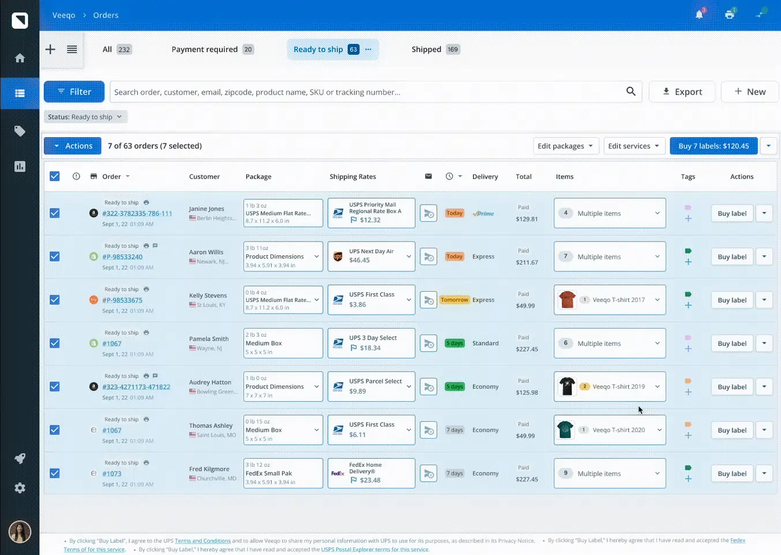
Task: Open the rocket launch sidebar icon
Action: click(20, 459)
